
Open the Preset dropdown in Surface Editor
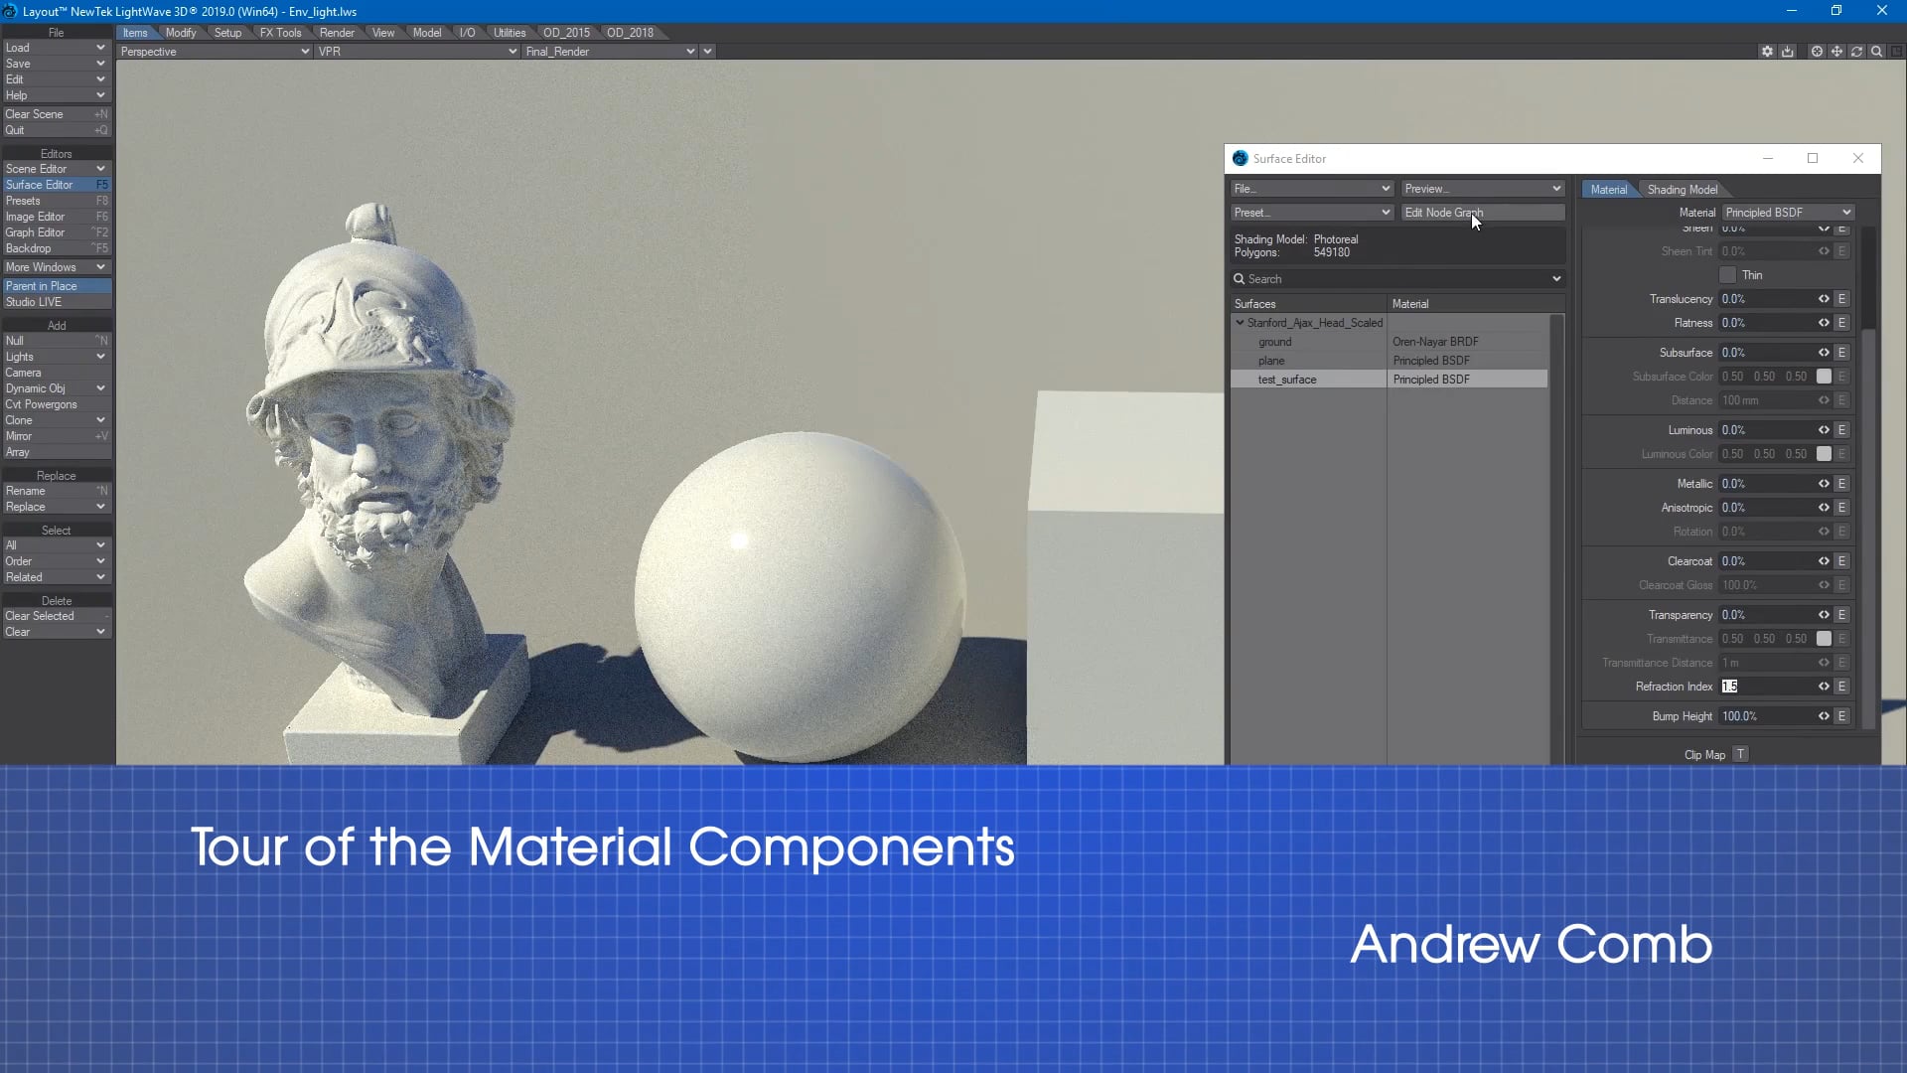pos(1312,213)
